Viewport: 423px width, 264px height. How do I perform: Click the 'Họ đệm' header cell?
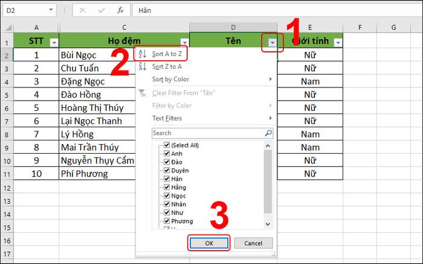pos(124,40)
